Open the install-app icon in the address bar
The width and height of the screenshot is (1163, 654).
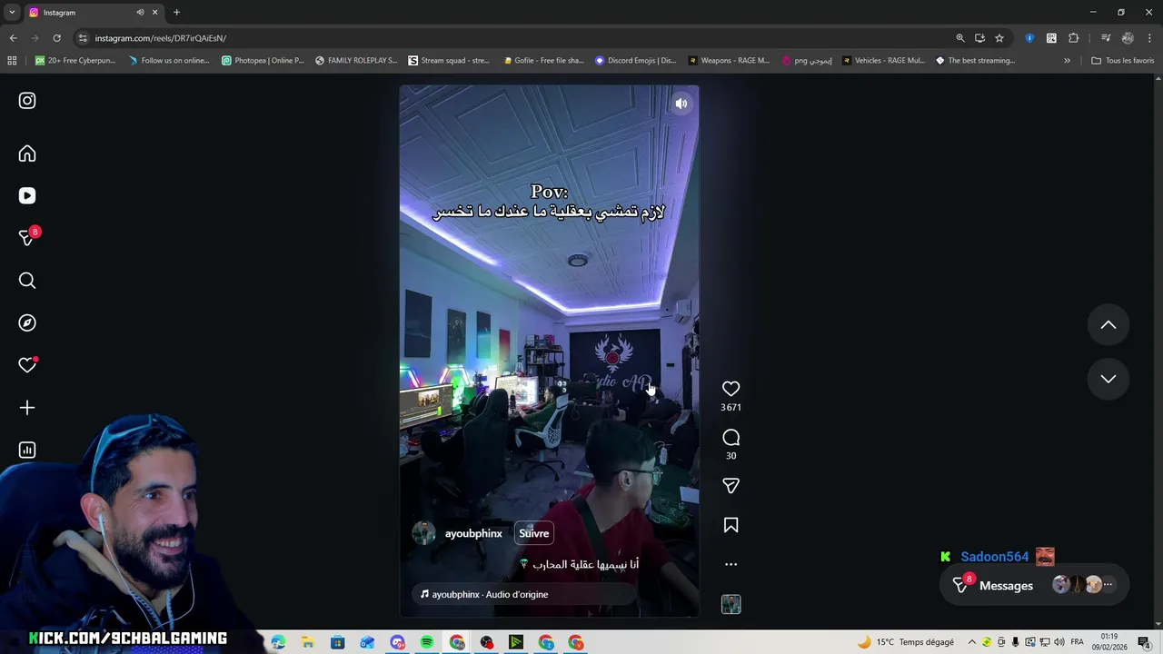pos(979,38)
